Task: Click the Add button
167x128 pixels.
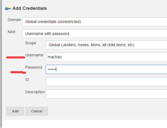Action: pos(15,111)
